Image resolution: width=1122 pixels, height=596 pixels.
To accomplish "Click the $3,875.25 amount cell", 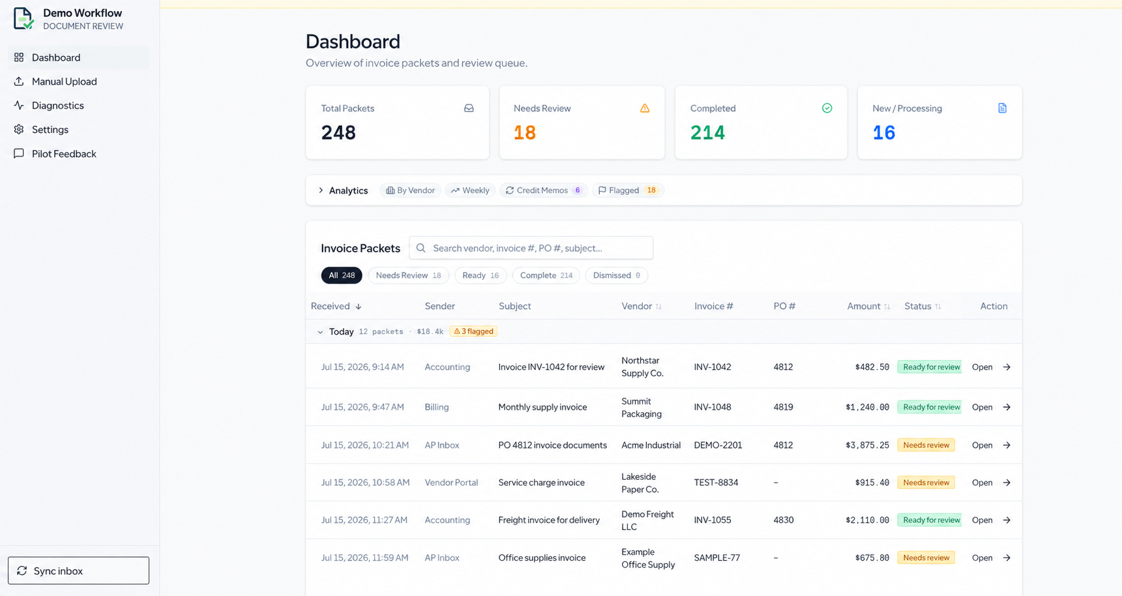I will pos(867,445).
